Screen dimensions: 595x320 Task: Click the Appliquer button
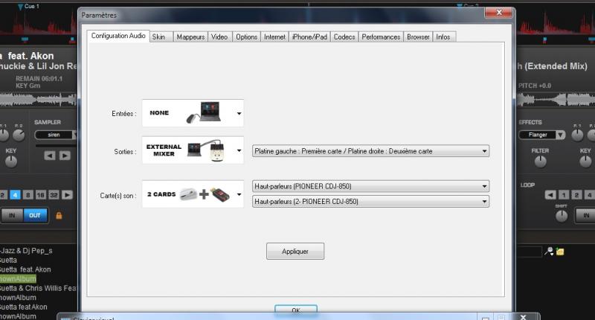[295, 252]
